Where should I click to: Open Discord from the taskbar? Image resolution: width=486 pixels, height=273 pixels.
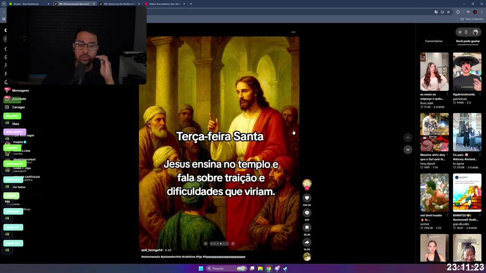click(277, 268)
